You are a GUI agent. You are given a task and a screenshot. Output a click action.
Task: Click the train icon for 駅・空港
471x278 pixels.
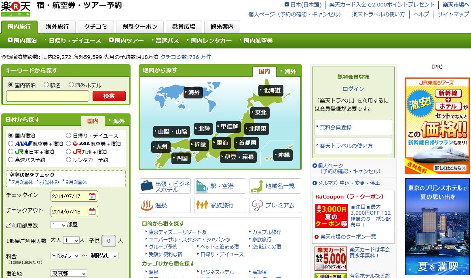(x=202, y=186)
